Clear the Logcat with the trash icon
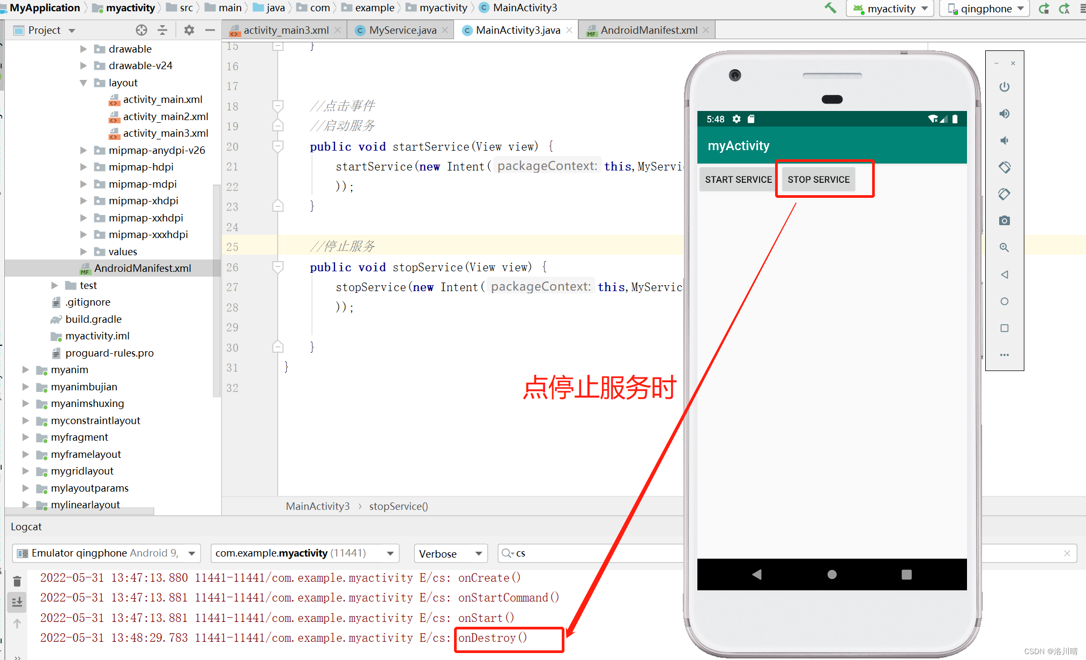The width and height of the screenshot is (1086, 660). tap(17, 581)
